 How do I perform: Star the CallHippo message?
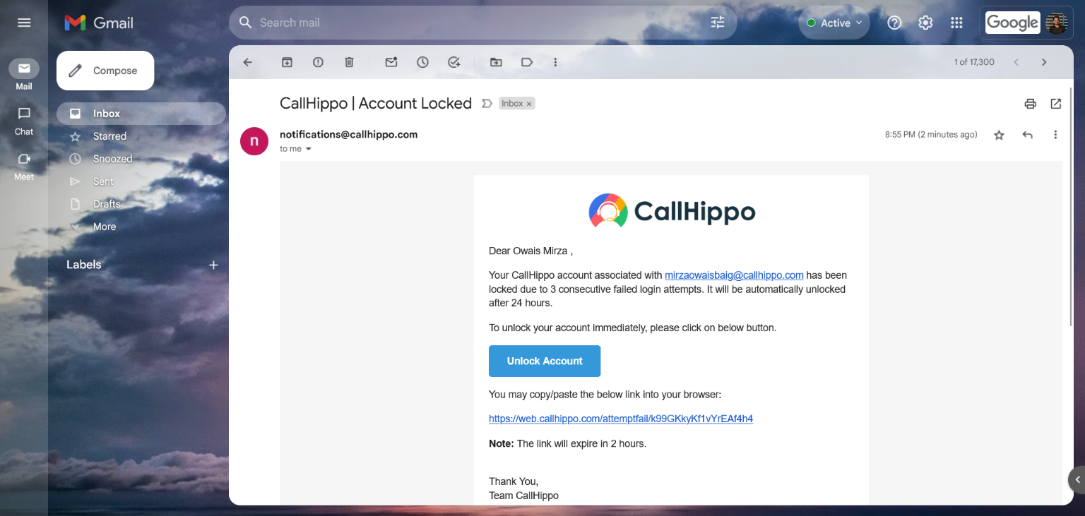click(x=999, y=135)
